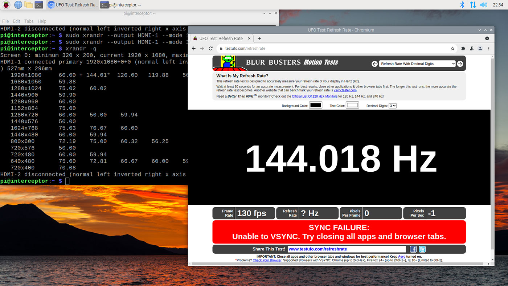Open the Chrome Labs flask icon
Screen dimensions: 508x286
[x=472, y=48]
